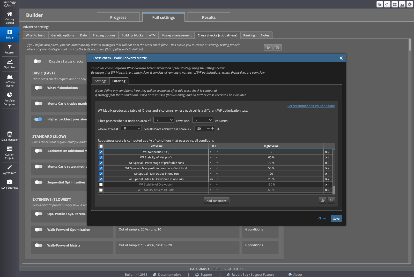Open the rows count dropdown
This screenshot has width=414, height=277.
(x=164, y=120)
